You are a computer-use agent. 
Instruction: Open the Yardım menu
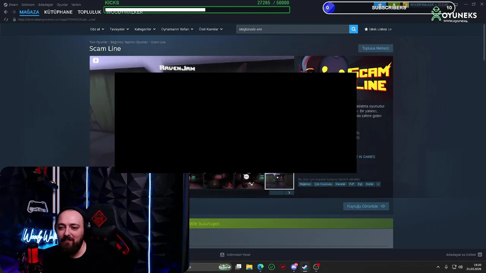pyautogui.click(x=76, y=5)
